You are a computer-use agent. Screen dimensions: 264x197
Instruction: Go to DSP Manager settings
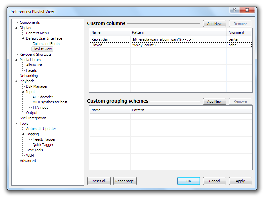tap(37, 86)
